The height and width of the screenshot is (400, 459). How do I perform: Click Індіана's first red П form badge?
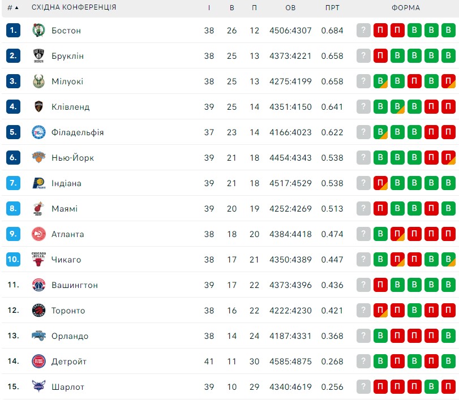(x=380, y=183)
